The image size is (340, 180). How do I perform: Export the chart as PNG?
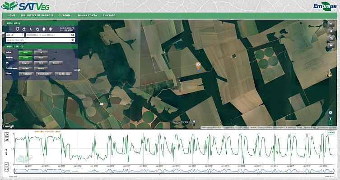point(7,165)
